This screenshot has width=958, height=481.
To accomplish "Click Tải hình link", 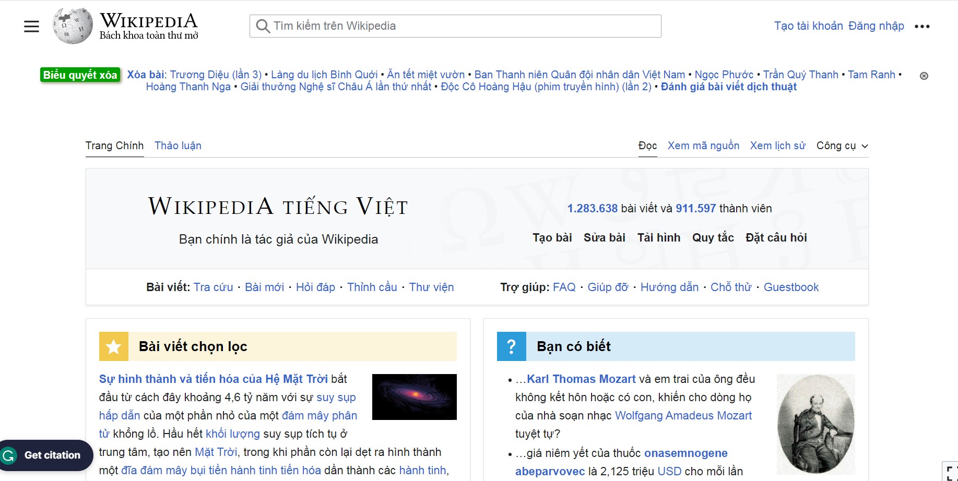I will (x=659, y=237).
